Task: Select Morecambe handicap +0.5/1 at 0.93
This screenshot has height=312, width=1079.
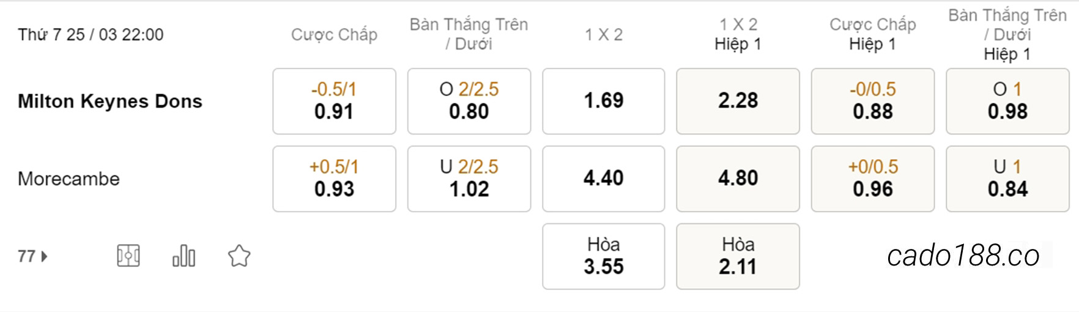Action: coord(334,179)
